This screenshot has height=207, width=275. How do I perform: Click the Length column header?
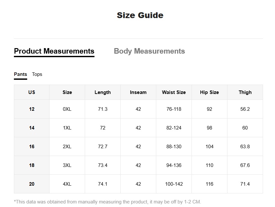click(103, 92)
